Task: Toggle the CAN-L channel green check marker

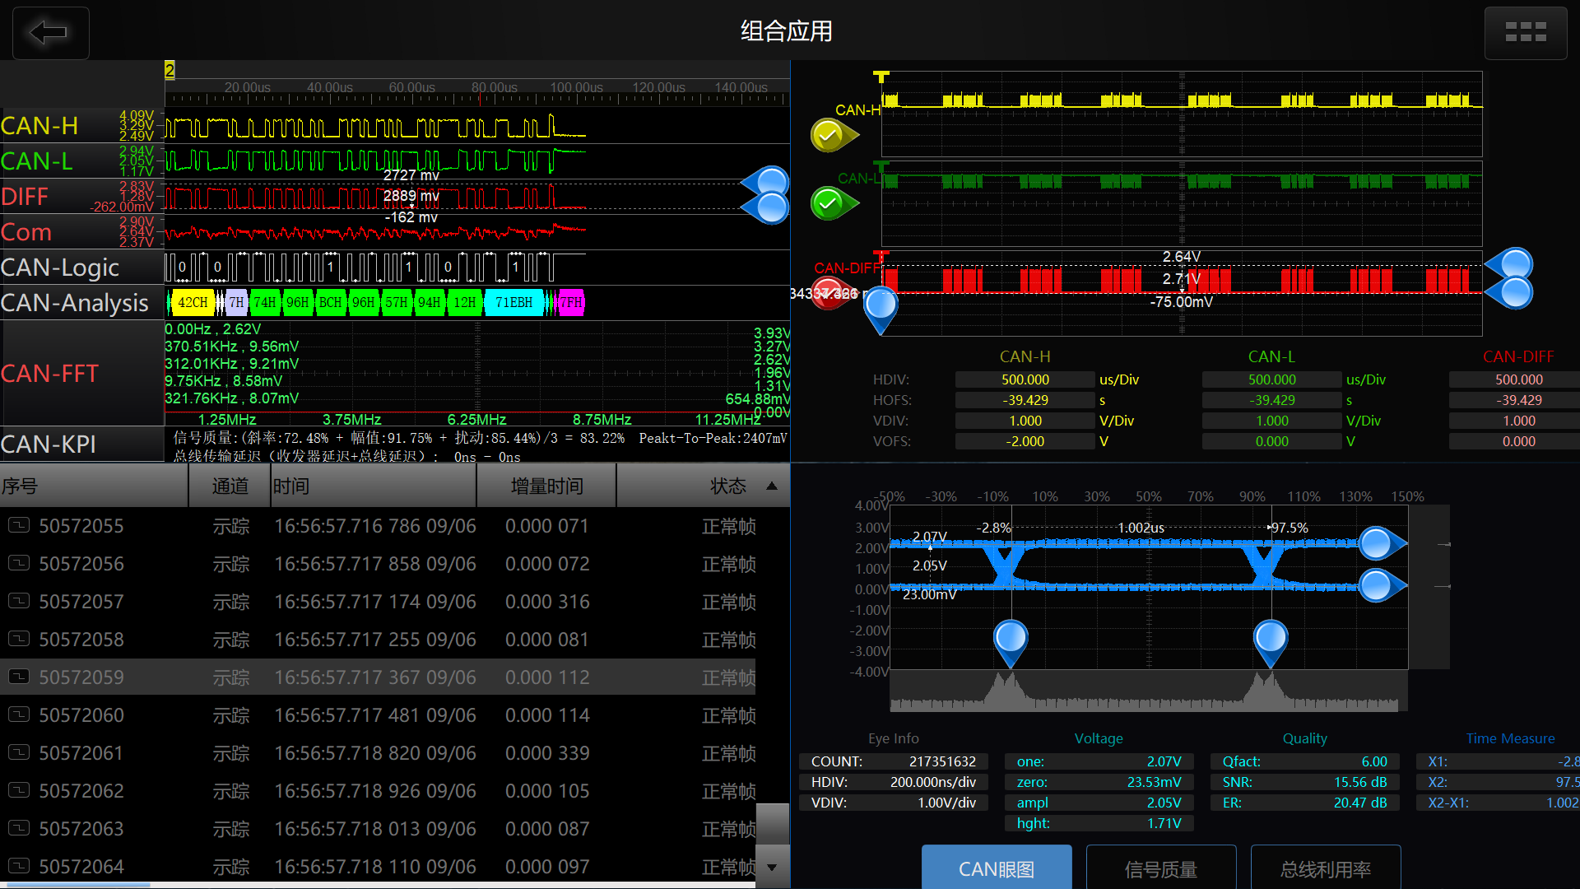Action: [833, 203]
